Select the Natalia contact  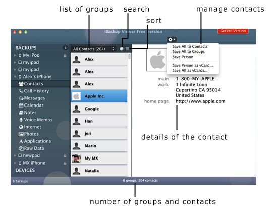click(x=99, y=171)
